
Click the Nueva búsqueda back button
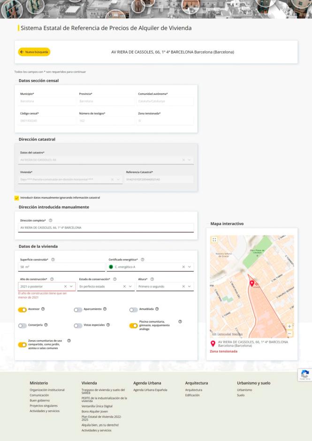[x=34, y=52]
